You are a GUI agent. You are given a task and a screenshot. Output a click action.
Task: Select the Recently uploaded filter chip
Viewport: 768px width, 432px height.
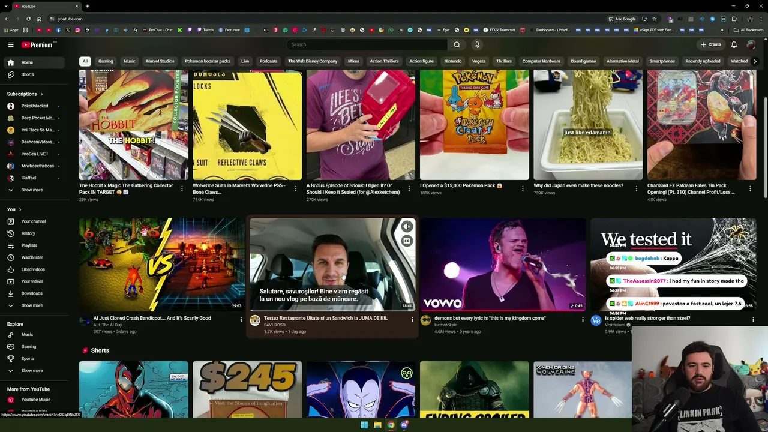[703, 61]
